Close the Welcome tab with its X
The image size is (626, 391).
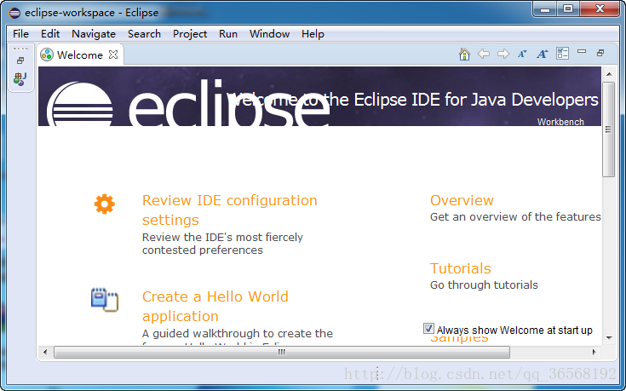113,55
